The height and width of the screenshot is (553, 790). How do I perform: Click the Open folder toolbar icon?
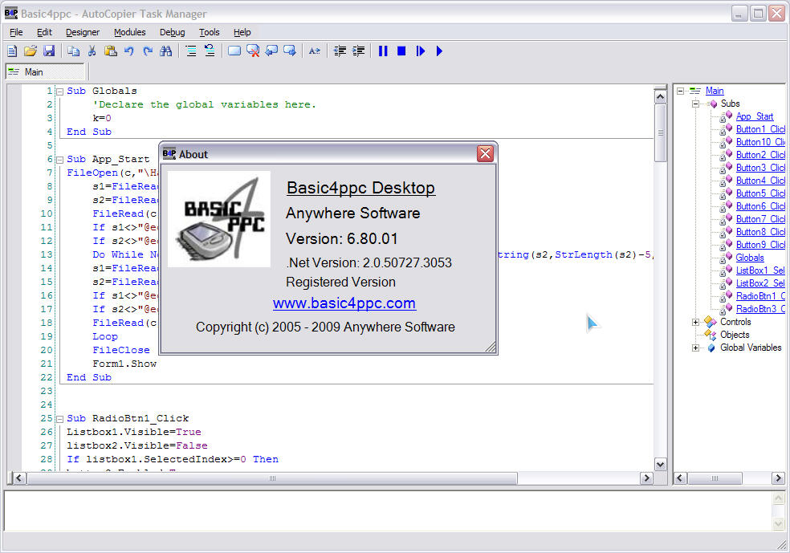pyautogui.click(x=31, y=51)
